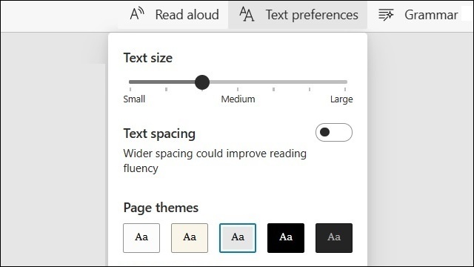Open the Grammar tools menu
Viewport: 474px width, 267px height.
coord(418,15)
